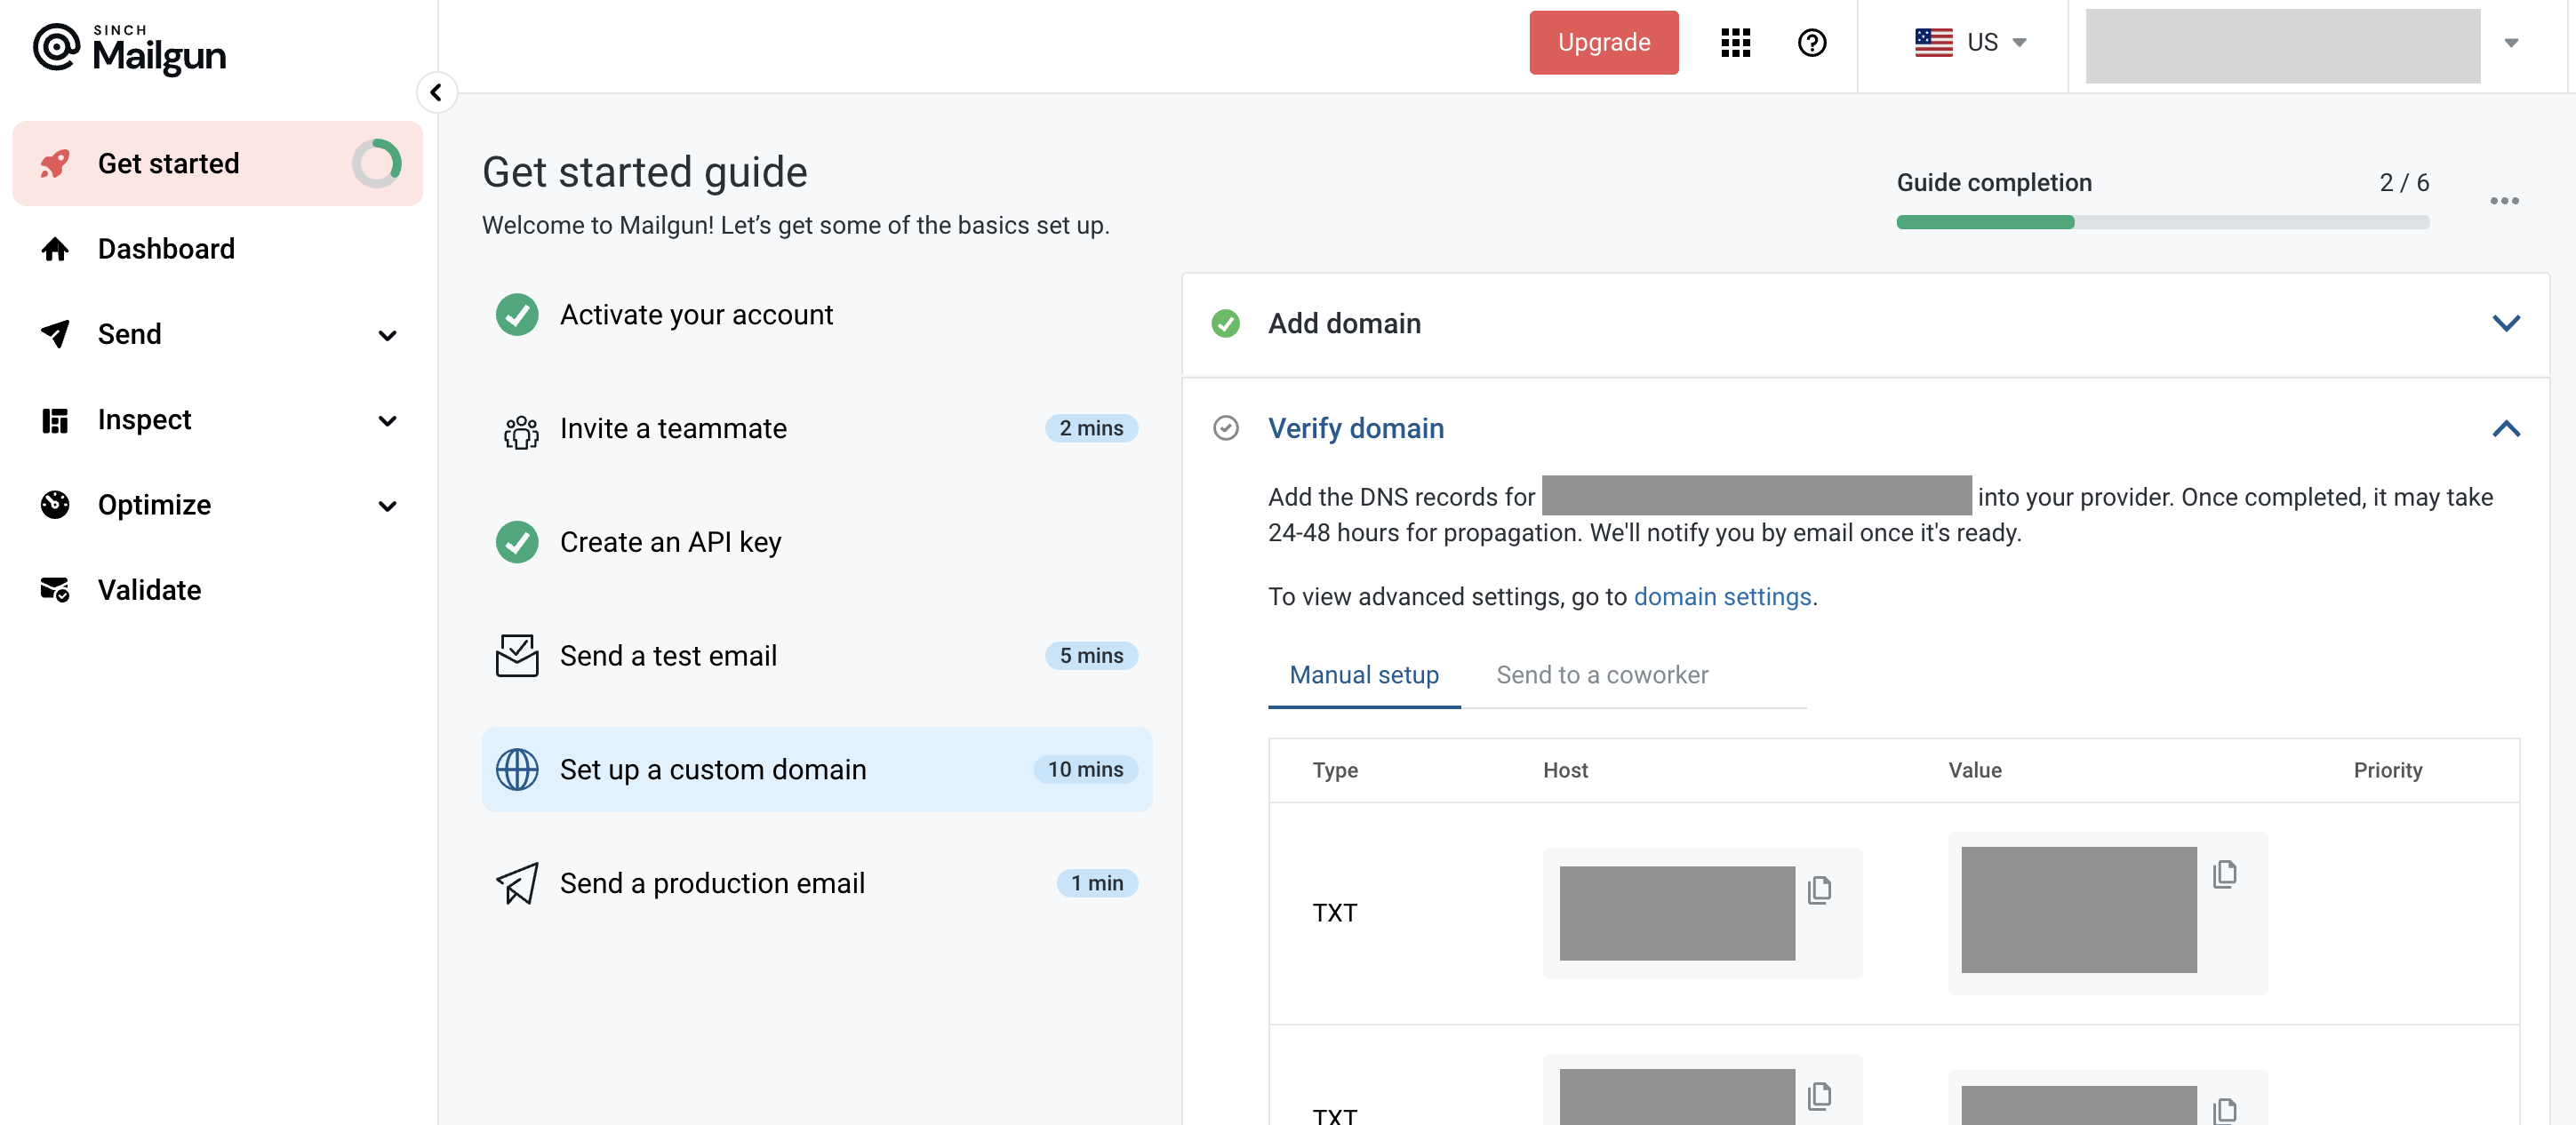The width and height of the screenshot is (2576, 1125).
Task: Click the Get started progress ring
Action: click(x=377, y=163)
